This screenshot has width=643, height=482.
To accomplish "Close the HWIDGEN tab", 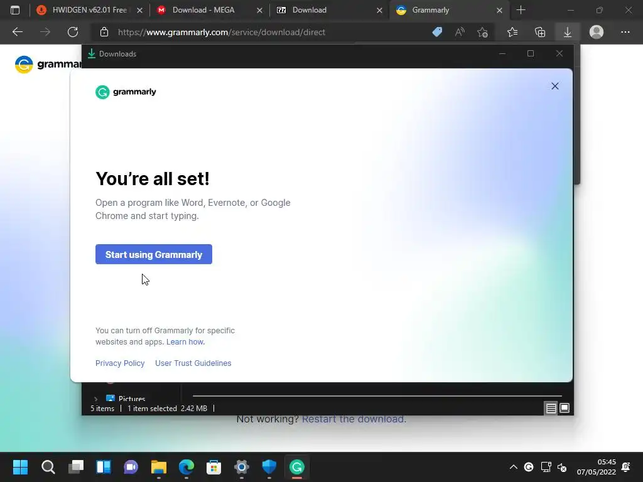I will click(139, 10).
